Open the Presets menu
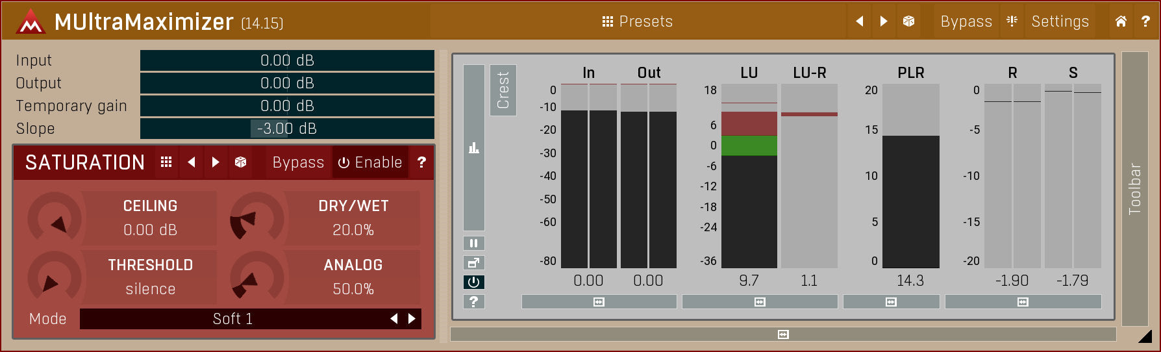 [x=638, y=21]
